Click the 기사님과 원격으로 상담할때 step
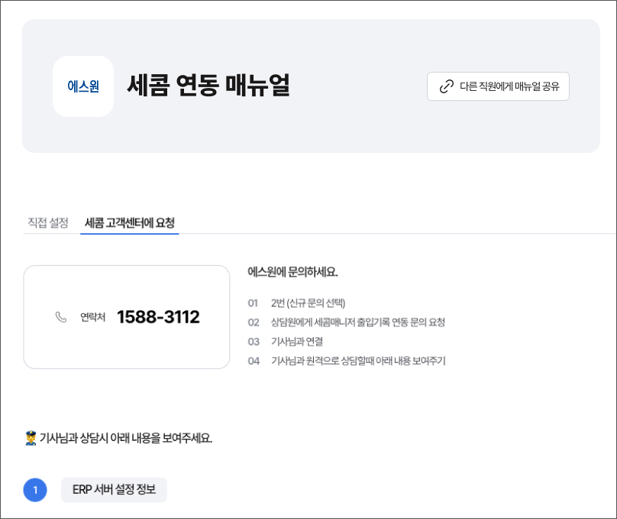 [x=357, y=360]
